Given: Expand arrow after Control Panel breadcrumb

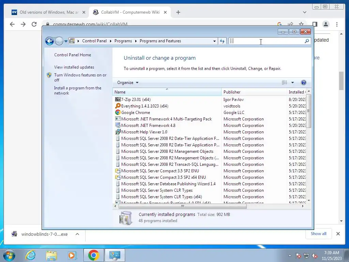Looking at the screenshot, I should pyautogui.click(x=111, y=41).
